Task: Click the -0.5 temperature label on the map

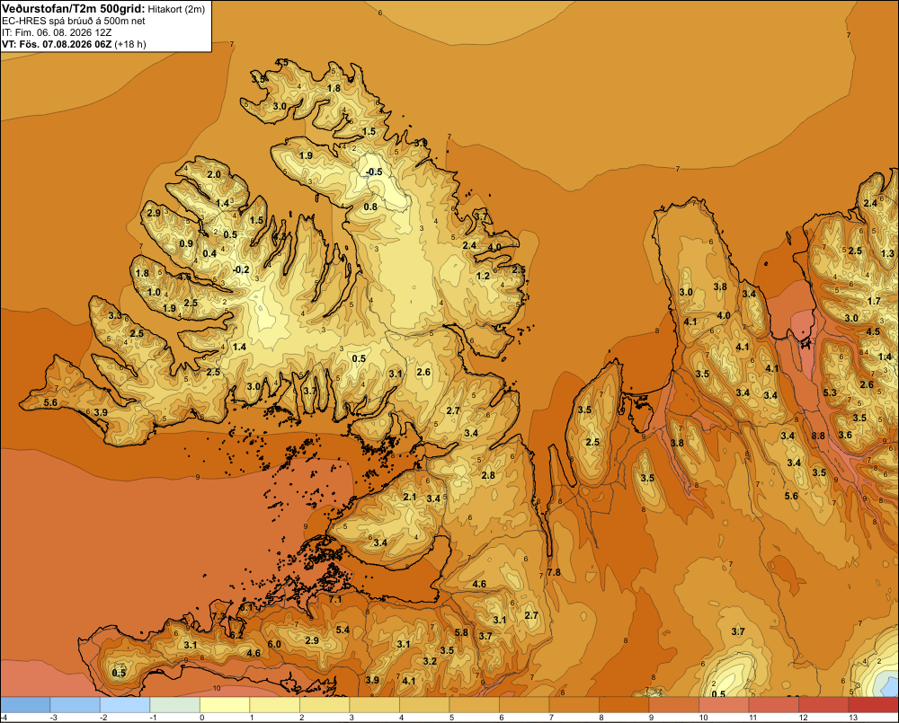Action: [374, 172]
